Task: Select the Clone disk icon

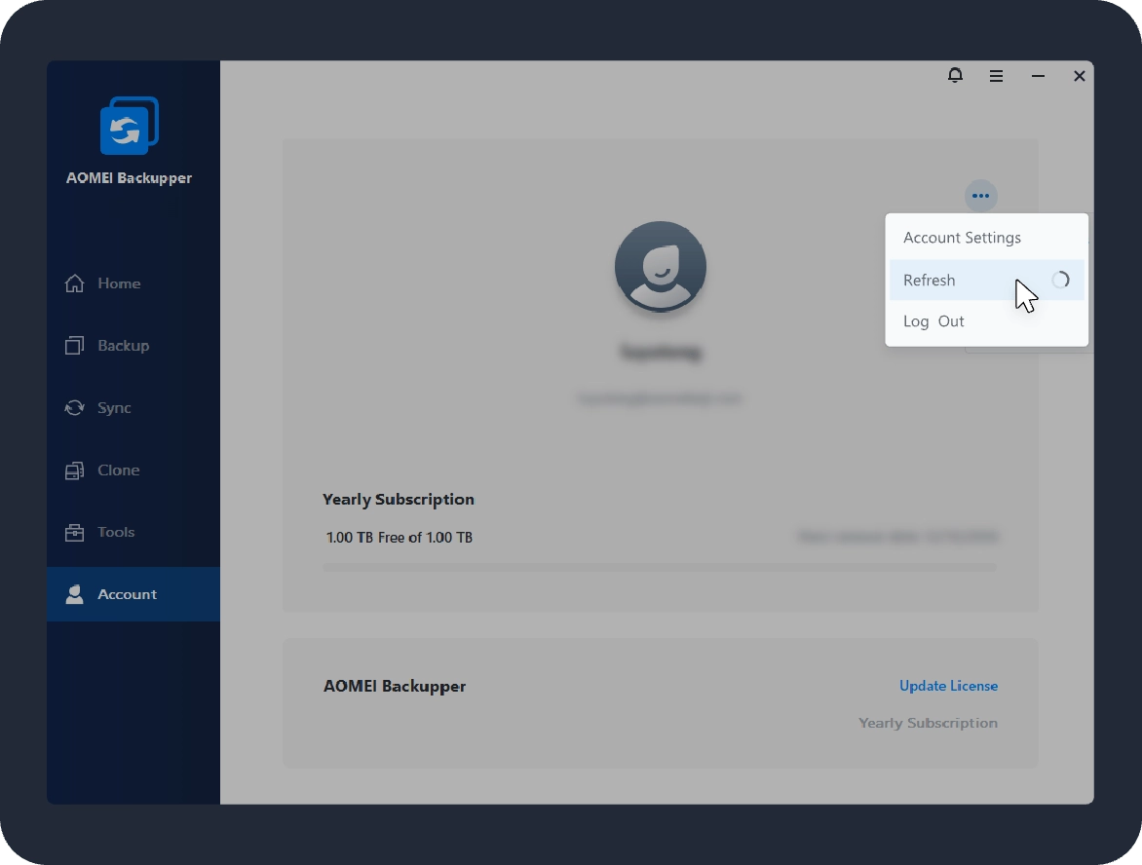Action: coord(74,470)
